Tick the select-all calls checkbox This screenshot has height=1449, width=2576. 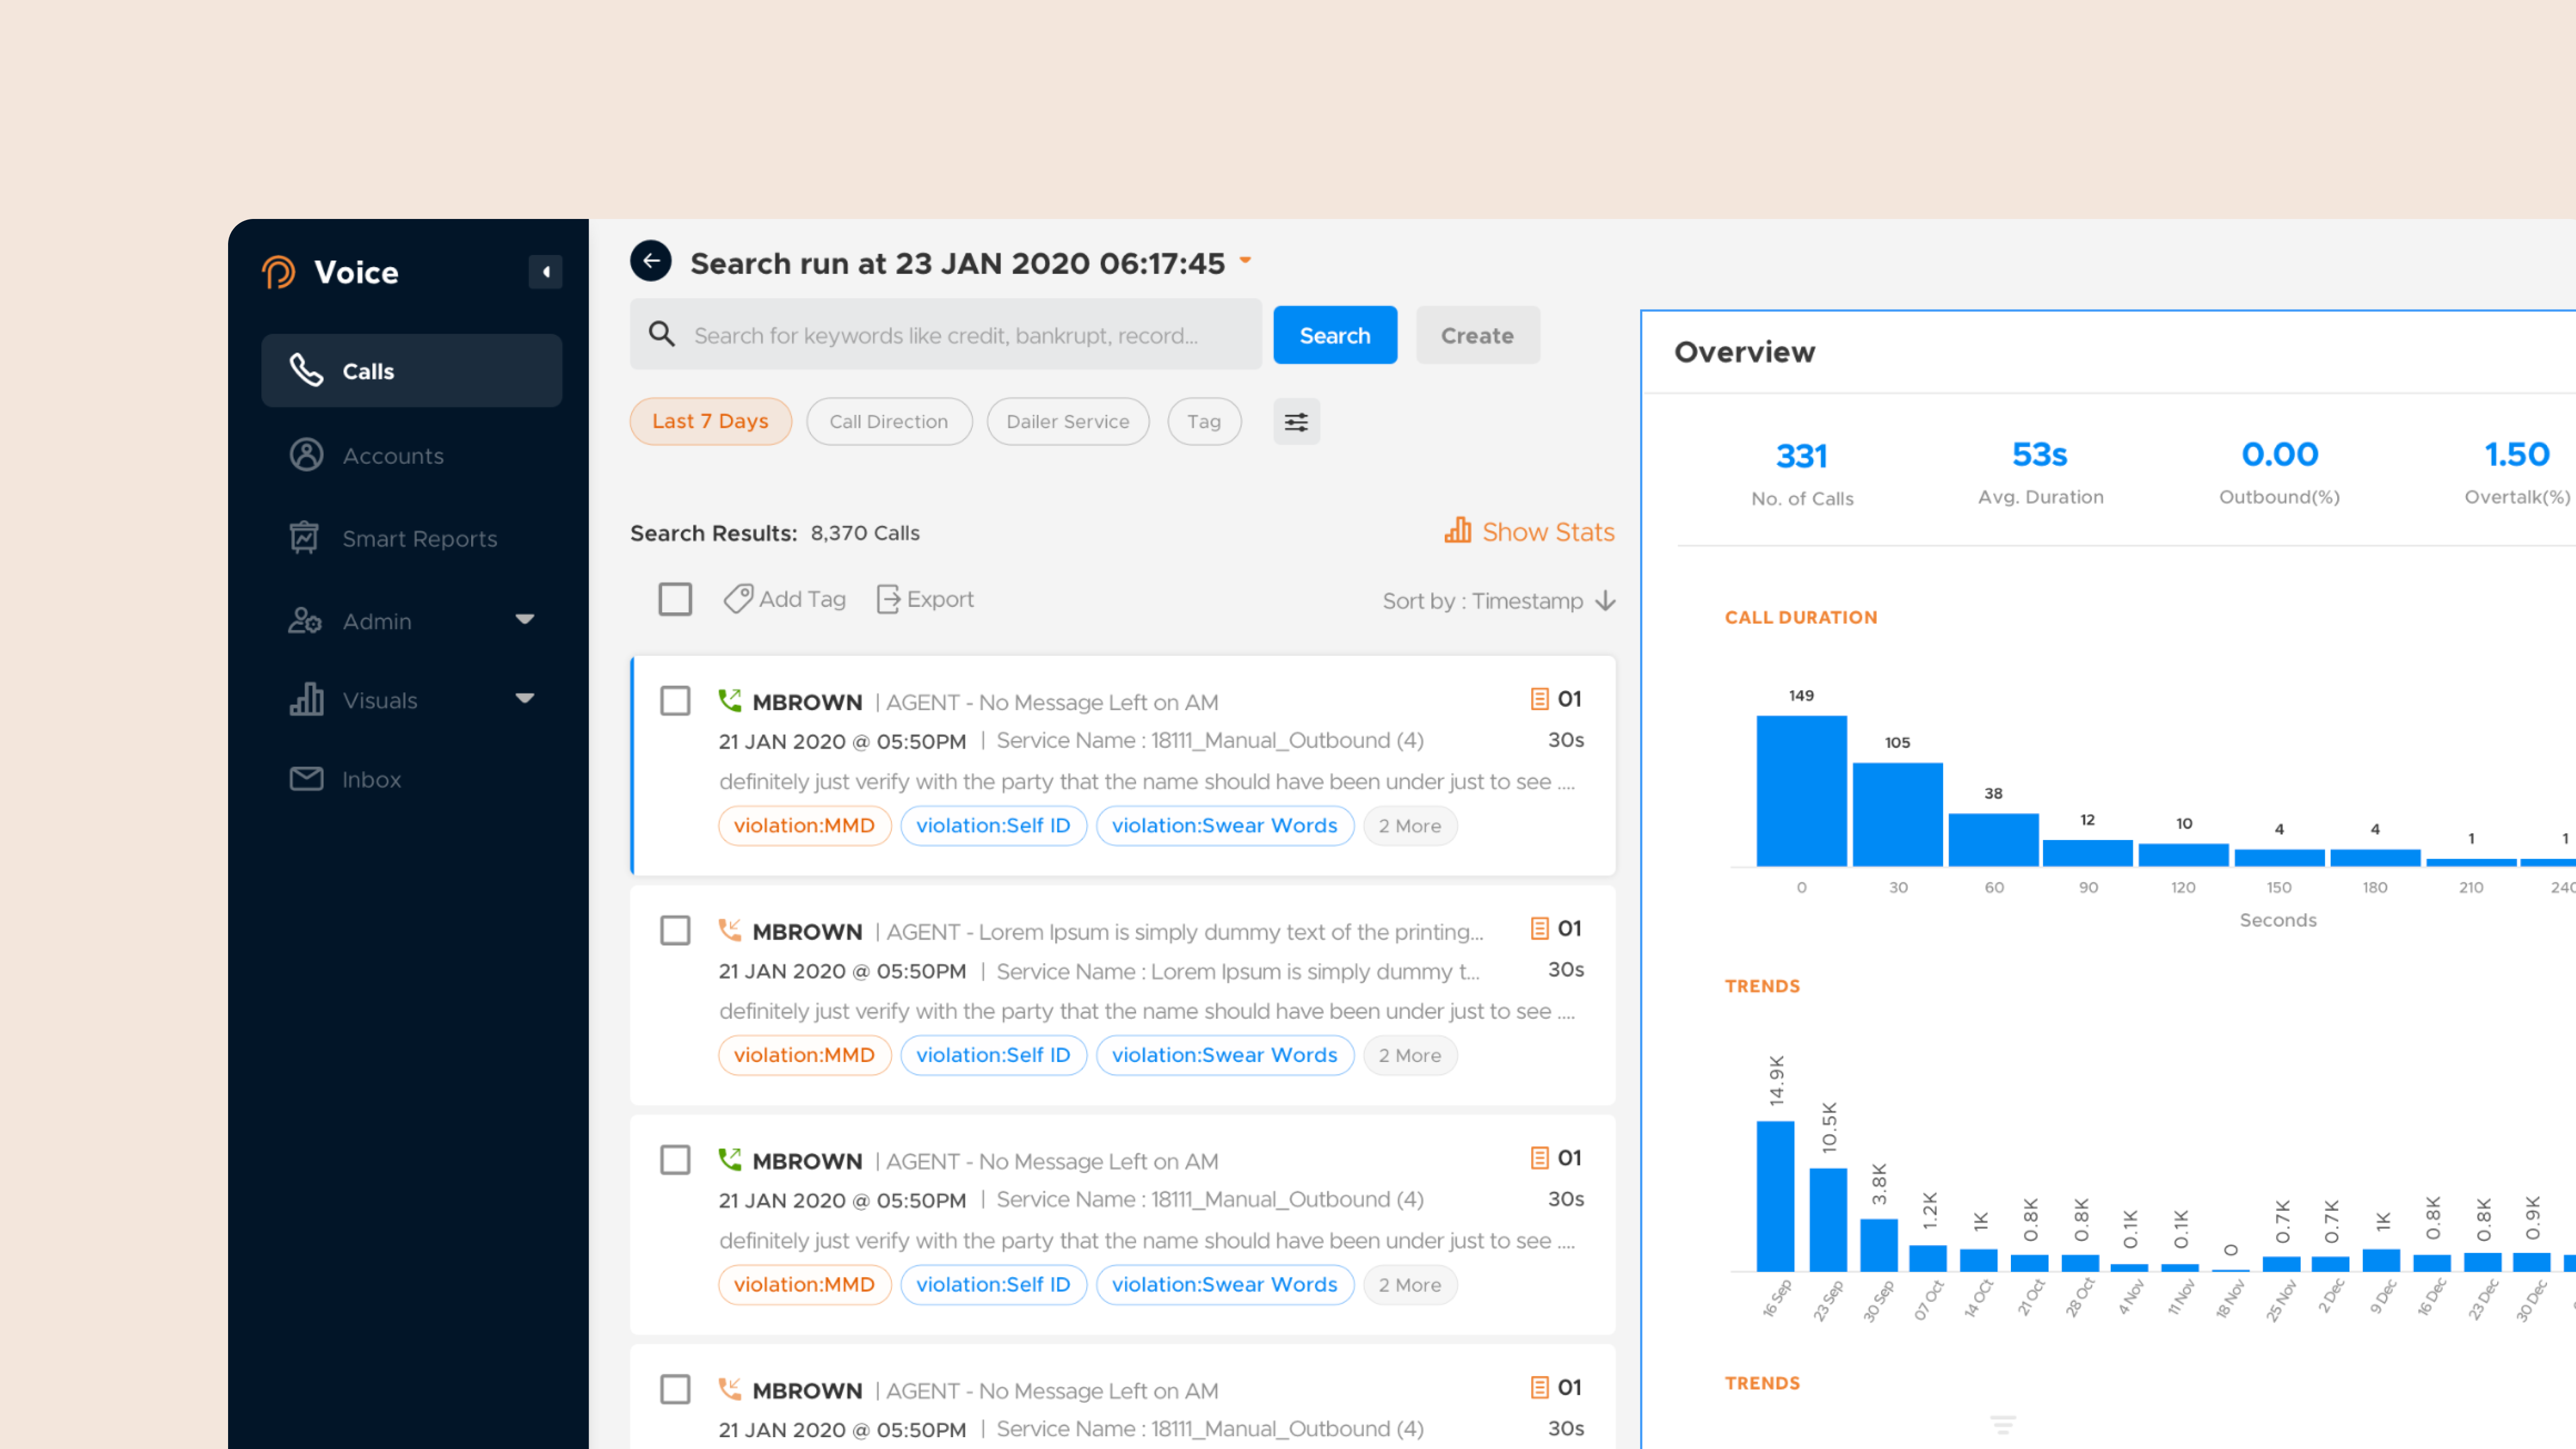(675, 599)
